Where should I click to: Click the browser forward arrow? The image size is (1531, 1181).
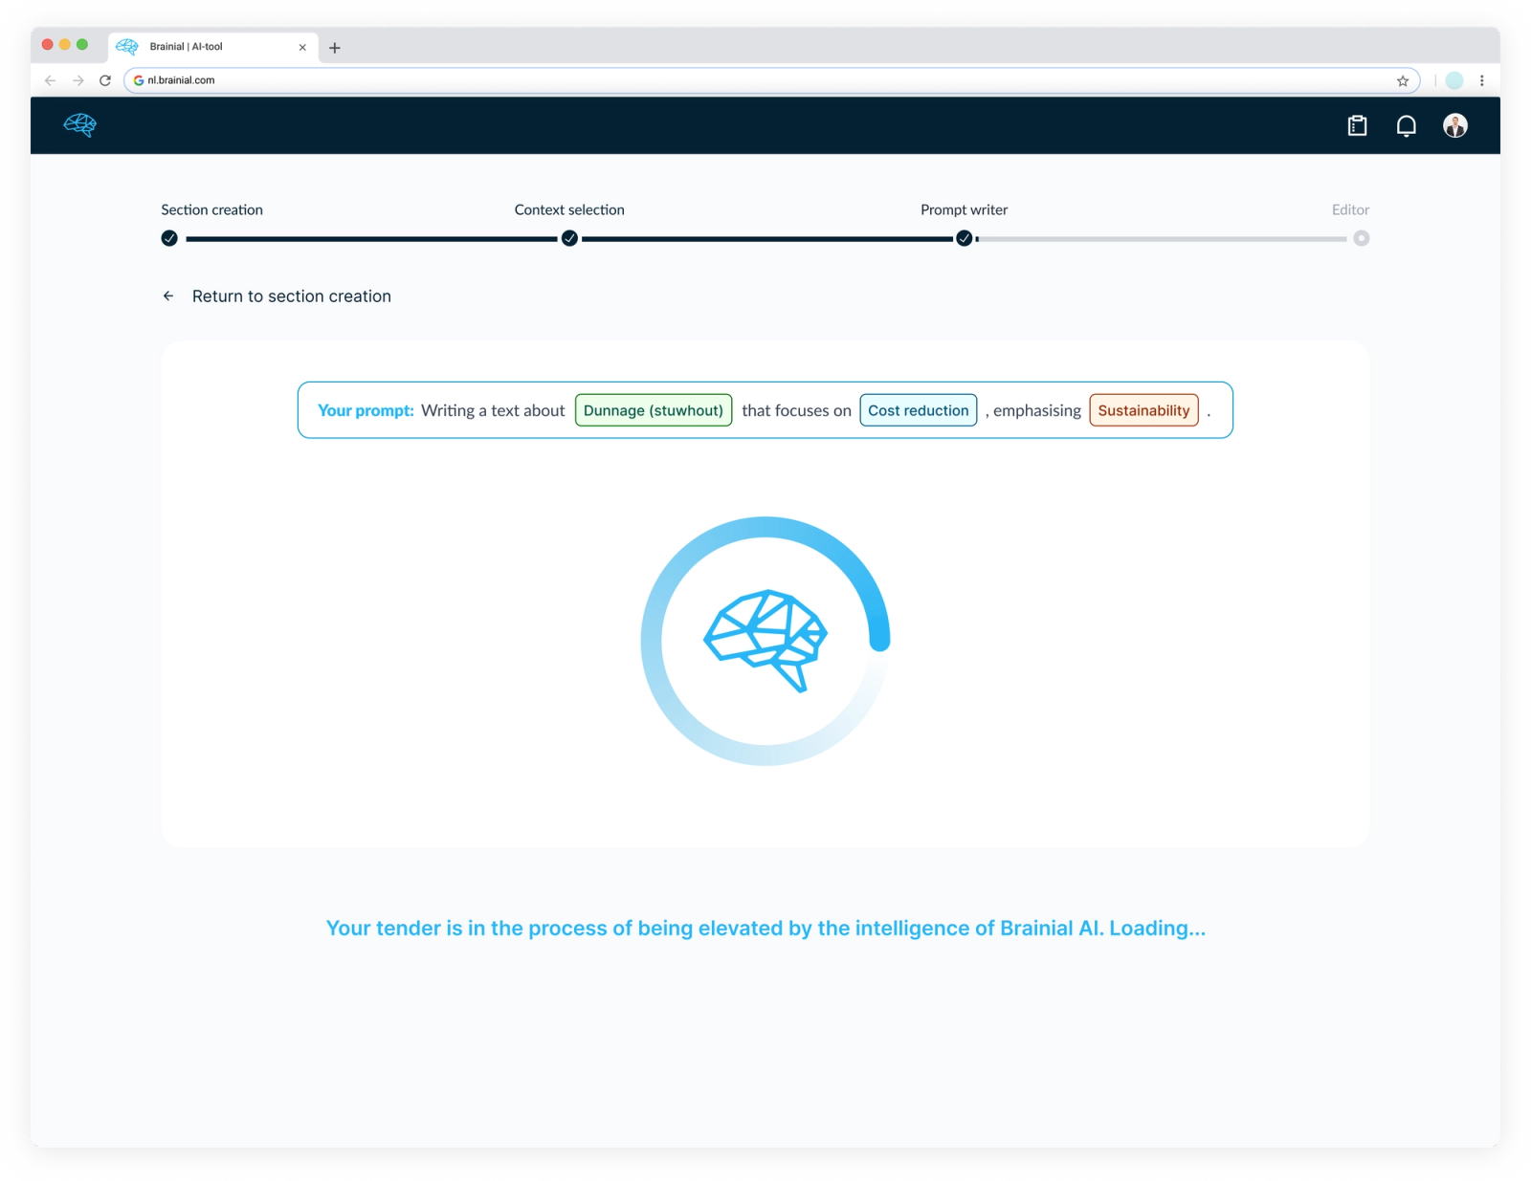click(78, 80)
